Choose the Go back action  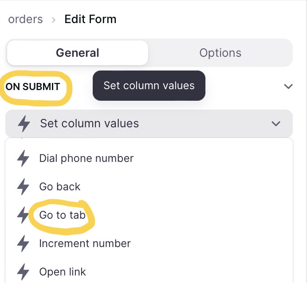(x=60, y=186)
